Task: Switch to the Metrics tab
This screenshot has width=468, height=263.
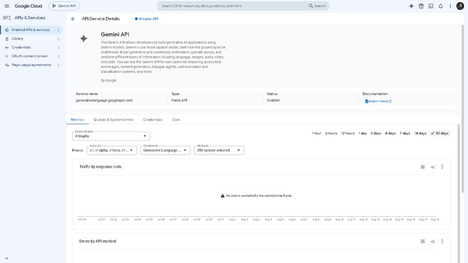Action: pos(77,120)
